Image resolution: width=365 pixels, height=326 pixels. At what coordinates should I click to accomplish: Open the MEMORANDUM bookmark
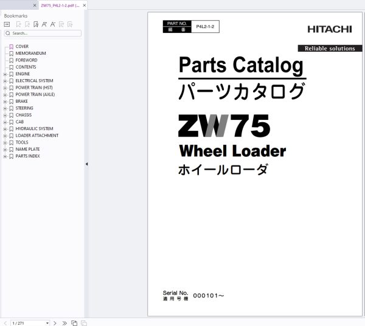31,54
